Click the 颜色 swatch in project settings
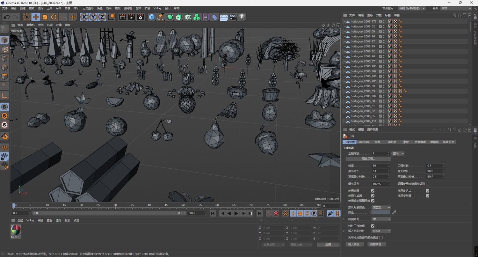478x257 pixels. (x=380, y=212)
